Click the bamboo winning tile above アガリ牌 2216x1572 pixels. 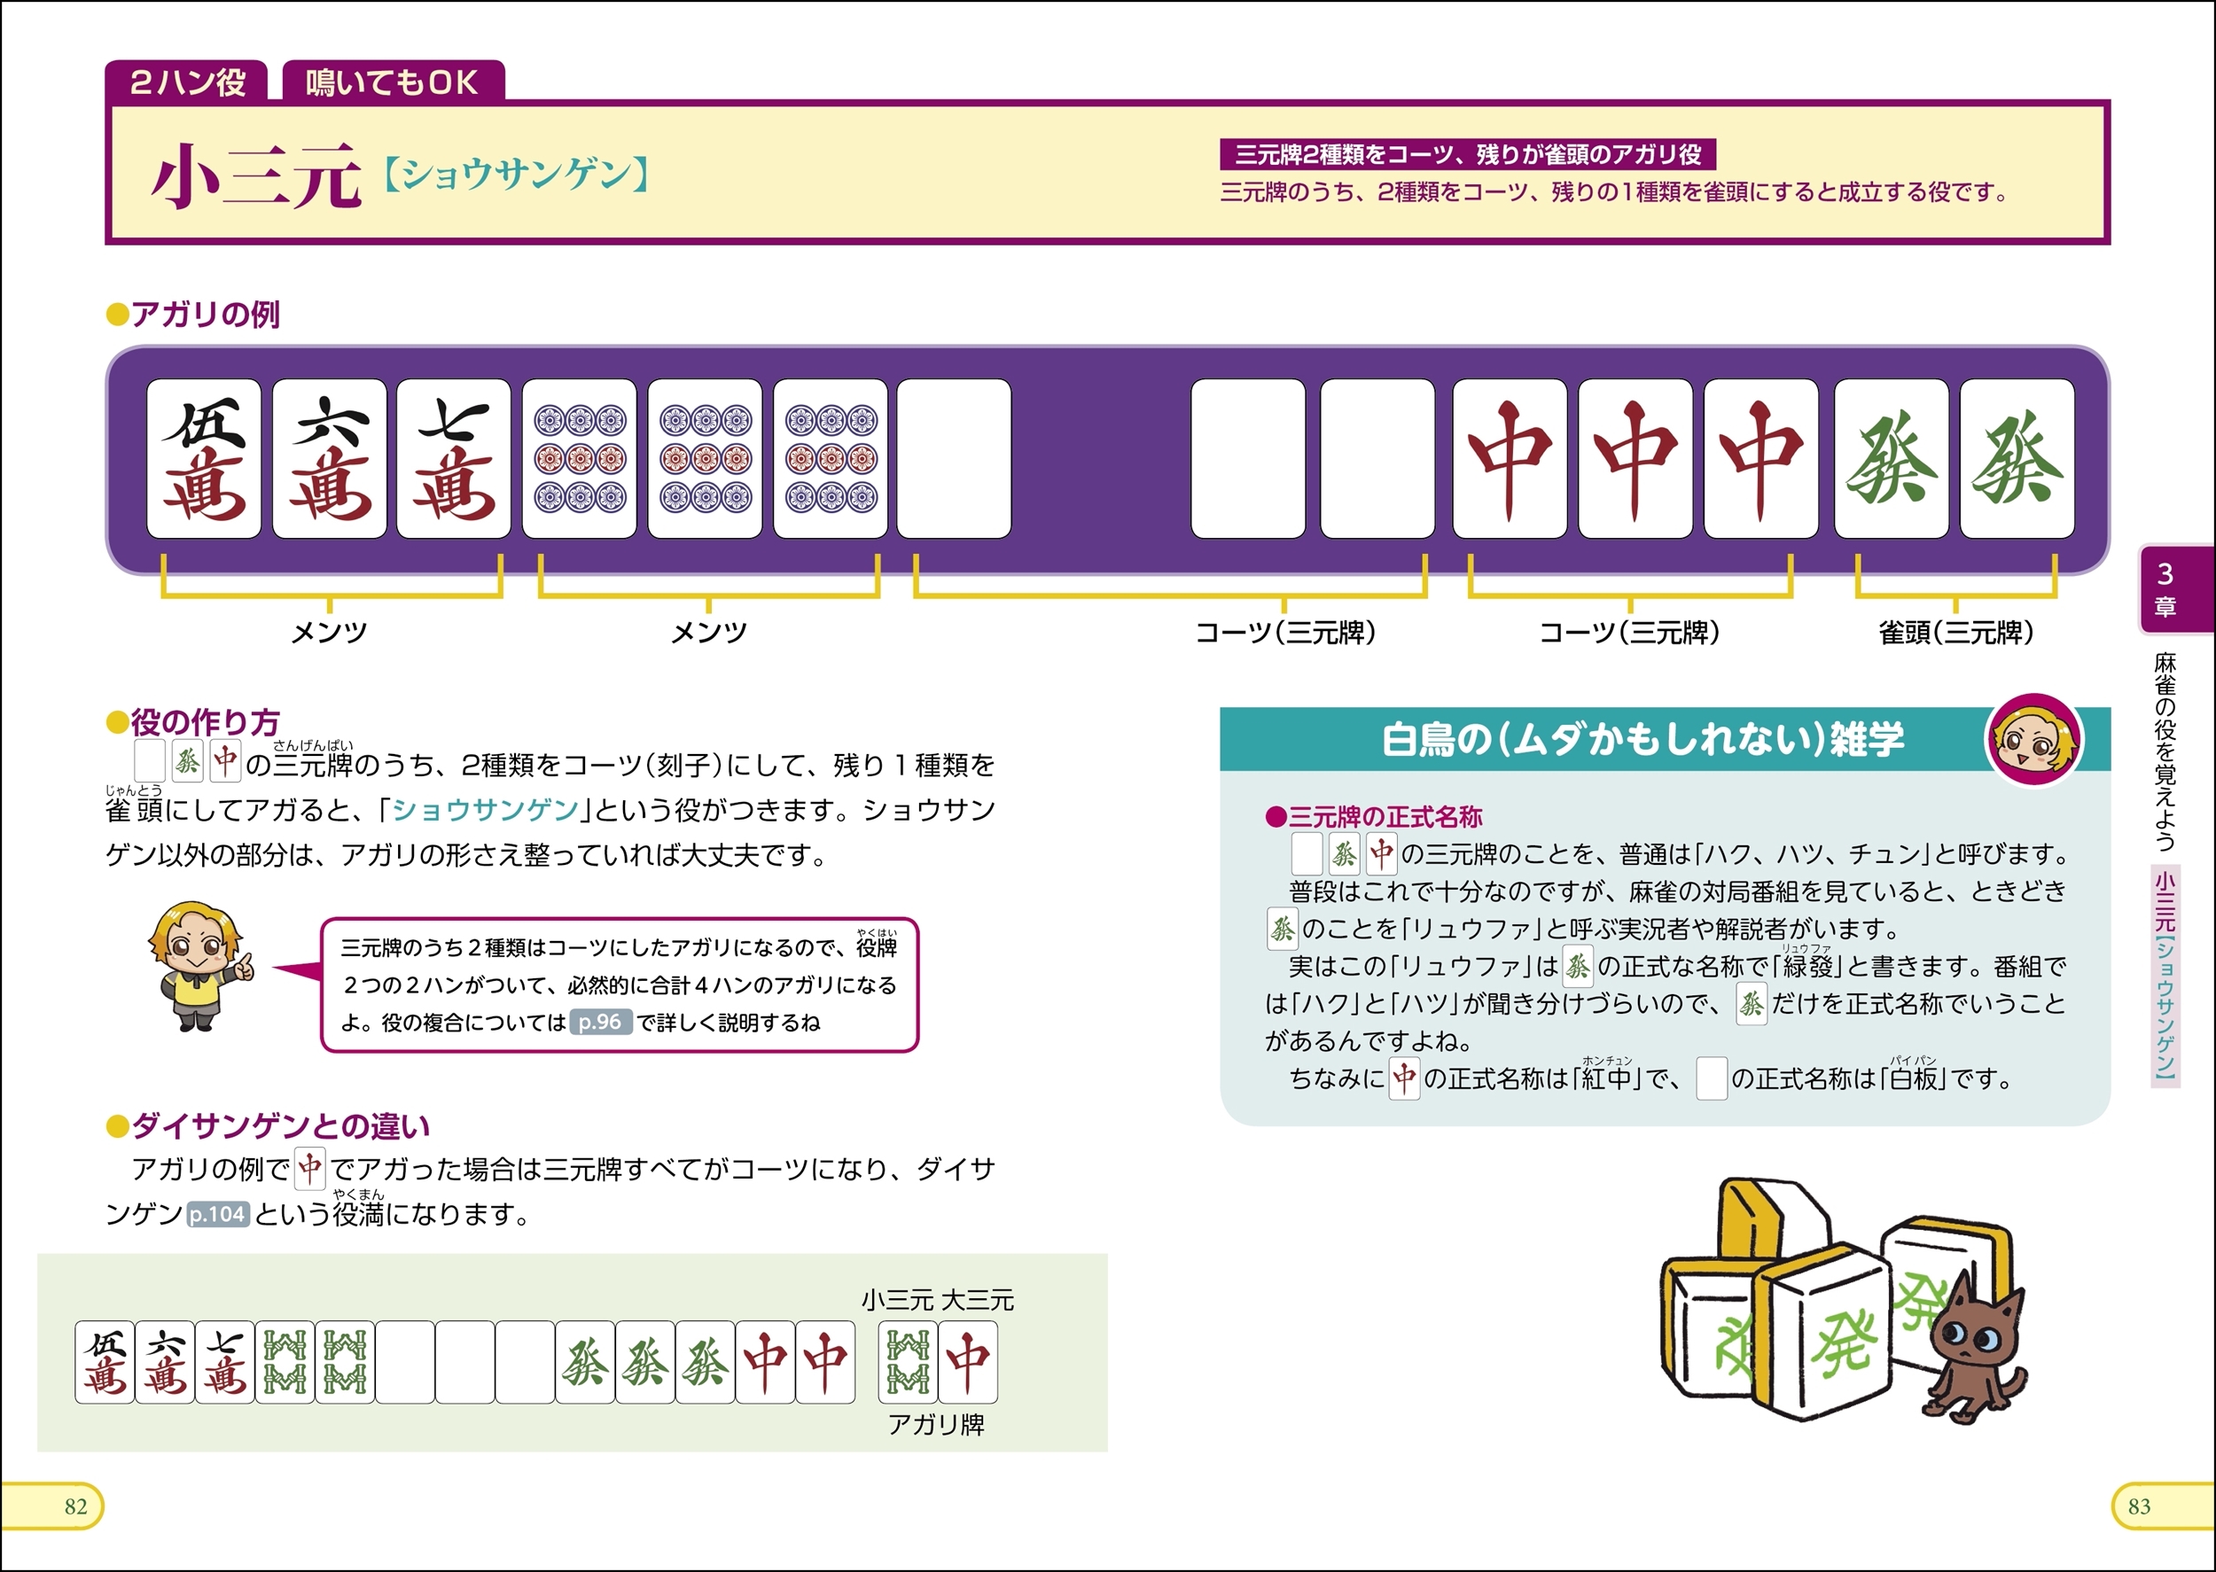tap(907, 1362)
